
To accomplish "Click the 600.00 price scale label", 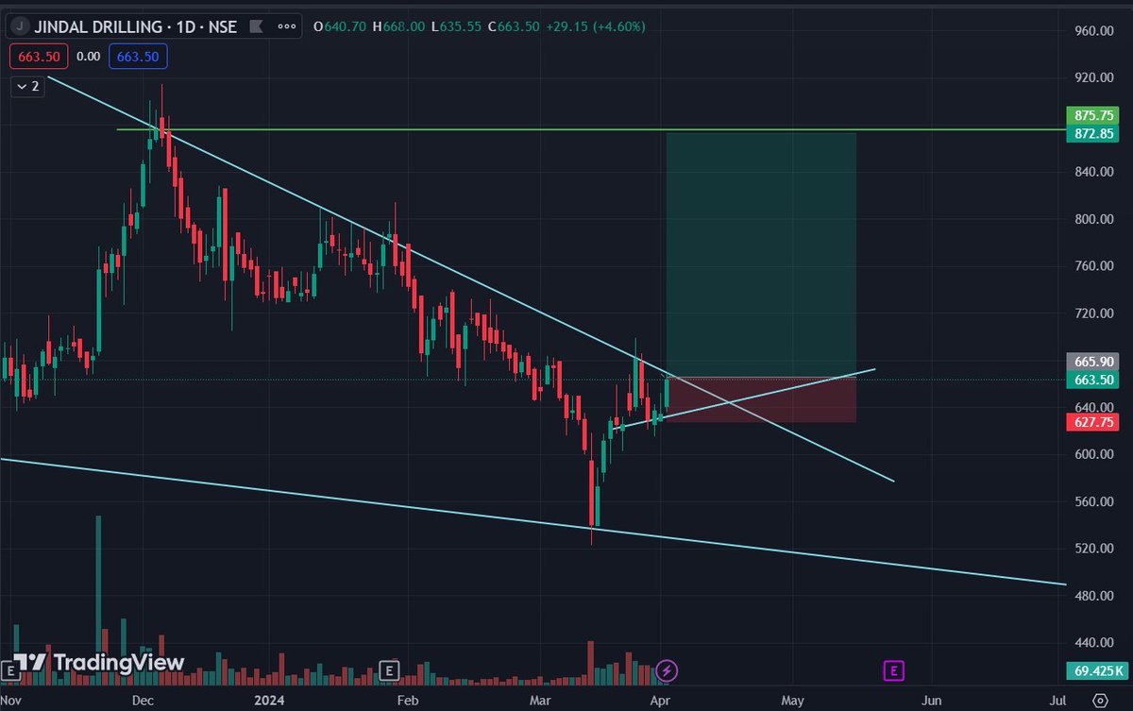I will [1095, 454].
